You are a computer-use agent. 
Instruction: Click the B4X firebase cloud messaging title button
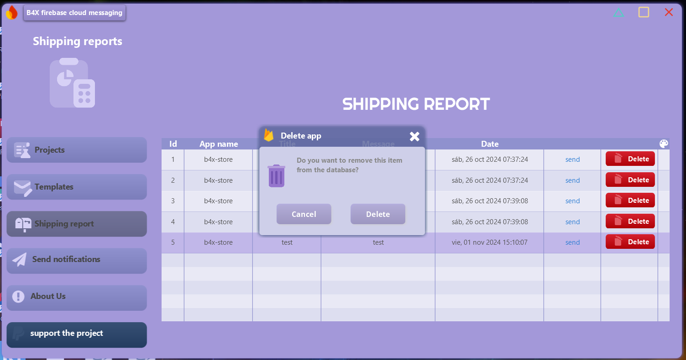pyautogui.click(x=74, y=13)
